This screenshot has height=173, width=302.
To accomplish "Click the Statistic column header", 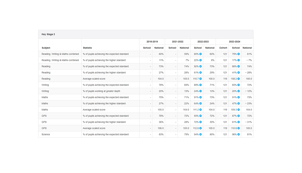I will 87,48.
